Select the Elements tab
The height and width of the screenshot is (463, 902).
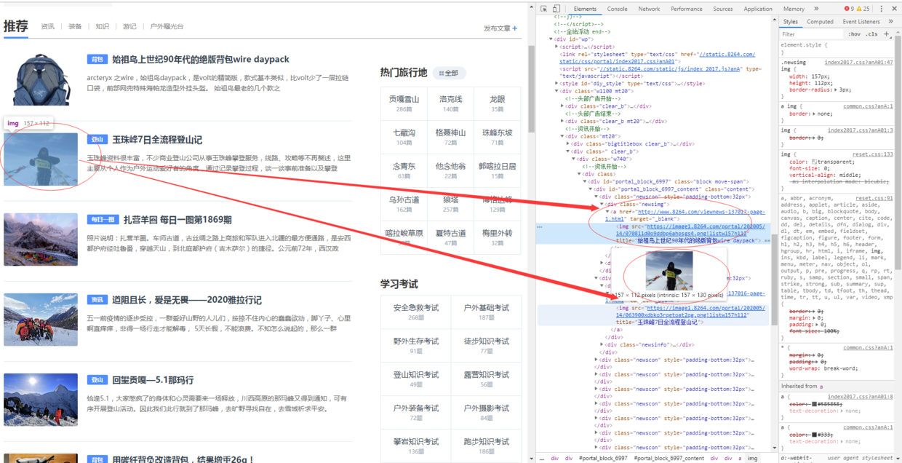pyautogui.click(x=585, y=9)
